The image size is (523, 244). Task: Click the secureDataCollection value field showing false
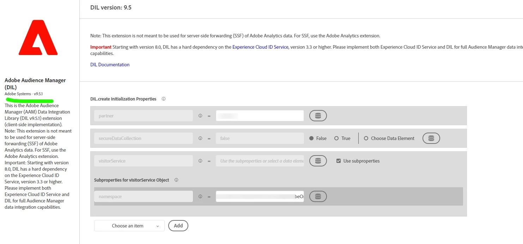click(260, 138)
